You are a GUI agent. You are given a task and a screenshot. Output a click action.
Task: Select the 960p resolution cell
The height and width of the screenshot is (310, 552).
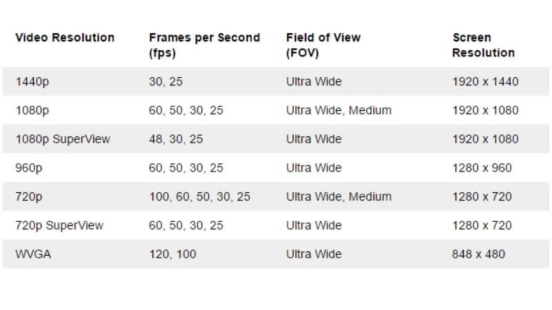click(x=28, y=168)
